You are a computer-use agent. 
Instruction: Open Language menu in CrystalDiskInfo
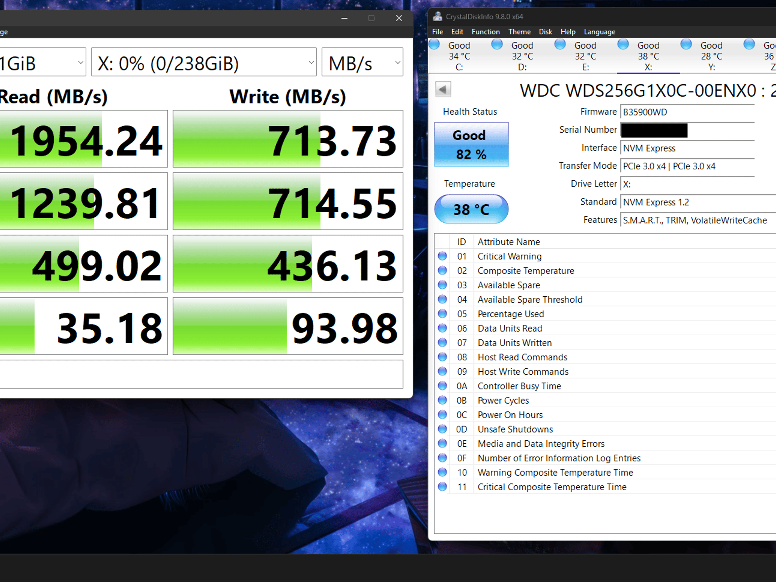click(599, 32)
